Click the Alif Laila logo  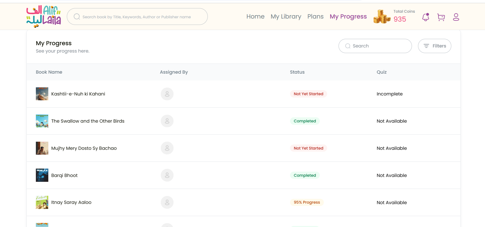[x=44, y=17]
